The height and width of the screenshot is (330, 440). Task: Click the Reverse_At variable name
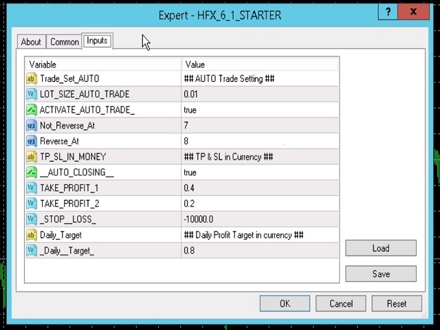click(x=60, y=141)
